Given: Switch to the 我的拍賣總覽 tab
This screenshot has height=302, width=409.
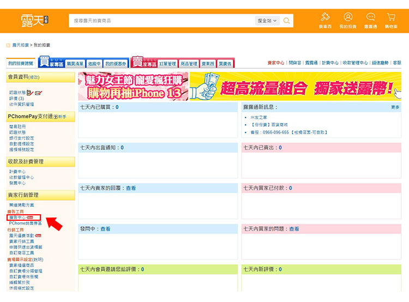Looking at the screenshot, I should coord(21,64).
